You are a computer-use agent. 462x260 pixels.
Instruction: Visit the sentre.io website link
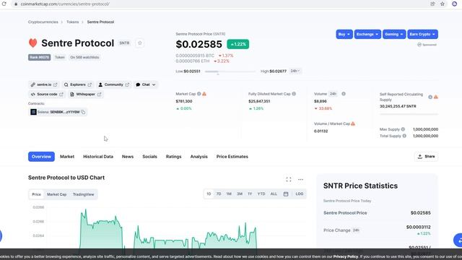click(44, 84)
